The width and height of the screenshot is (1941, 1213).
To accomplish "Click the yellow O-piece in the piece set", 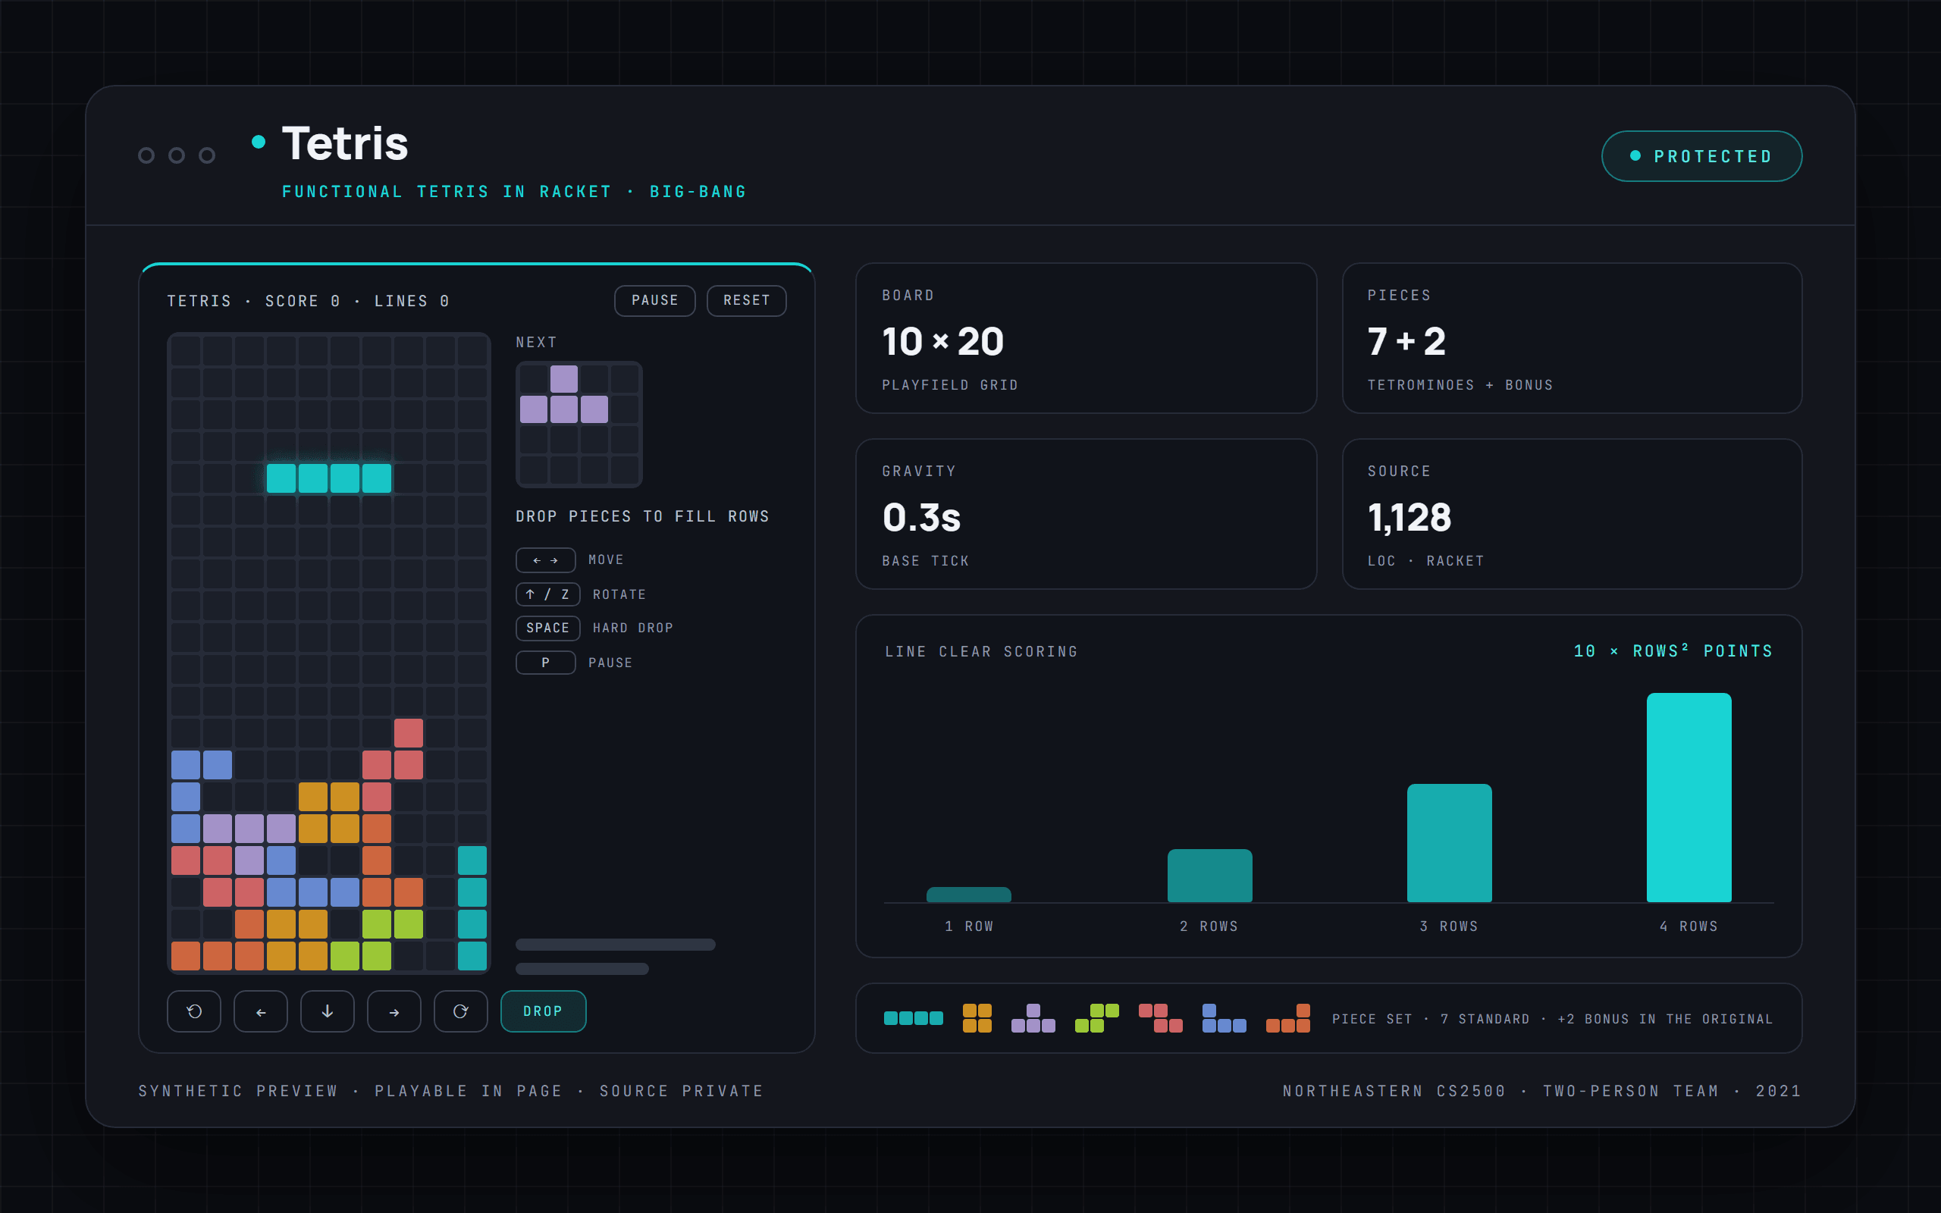I will coord(977,1018).
